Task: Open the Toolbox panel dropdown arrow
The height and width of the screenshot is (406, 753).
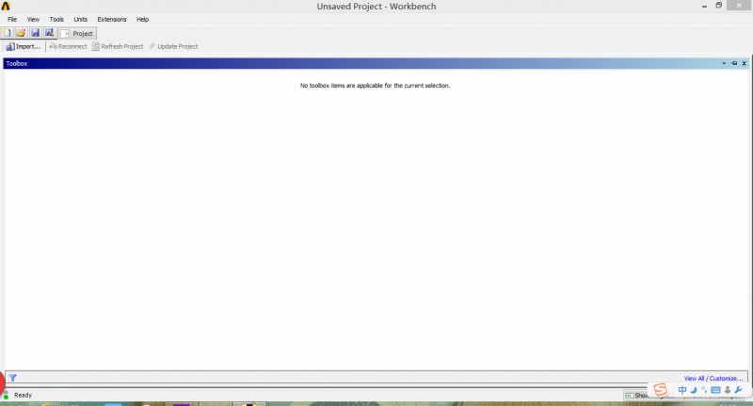Action: (724, 63)
